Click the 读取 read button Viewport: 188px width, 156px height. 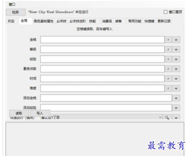[19, 113]
